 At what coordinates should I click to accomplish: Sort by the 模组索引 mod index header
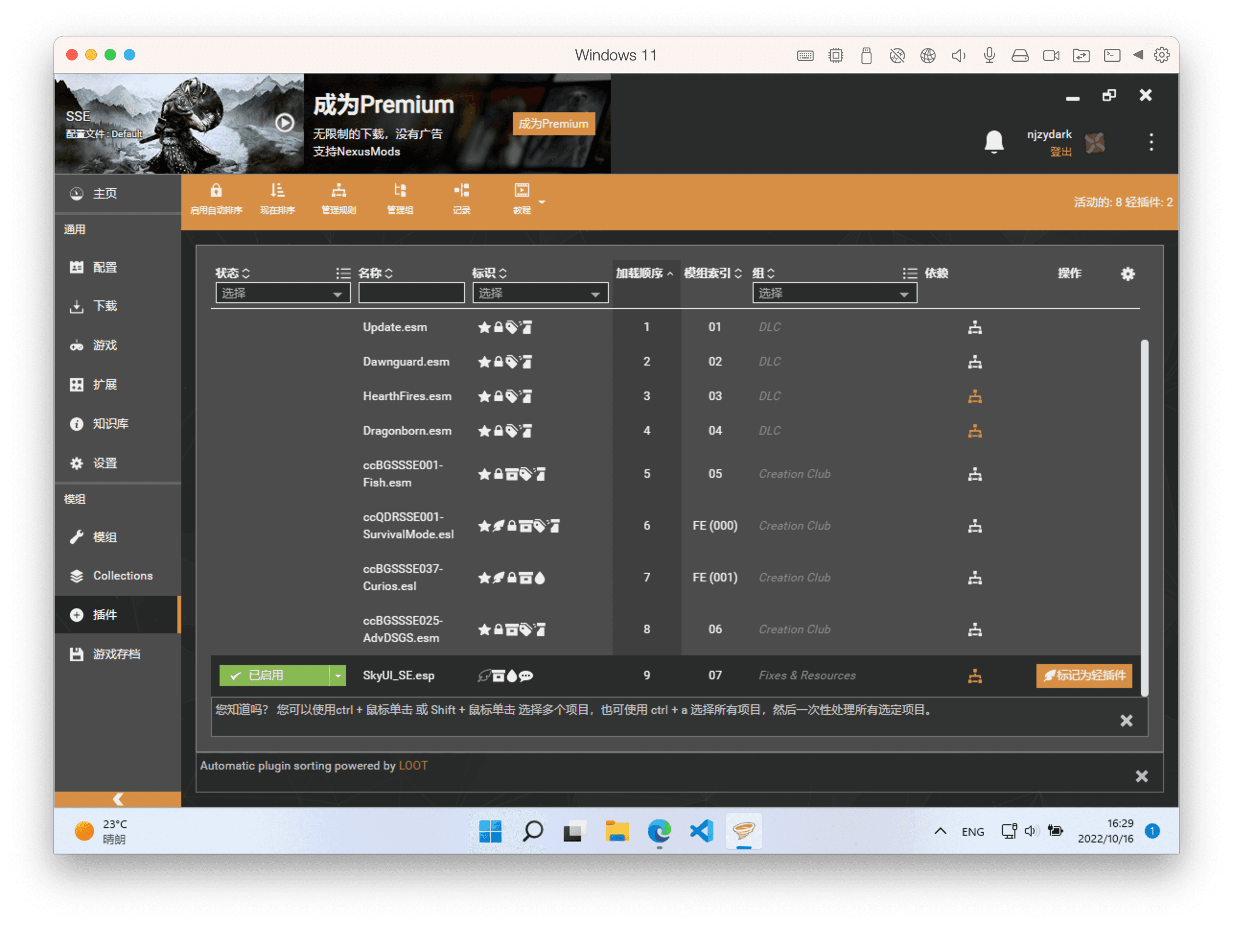pyautogui.click(x=713, y=273)
